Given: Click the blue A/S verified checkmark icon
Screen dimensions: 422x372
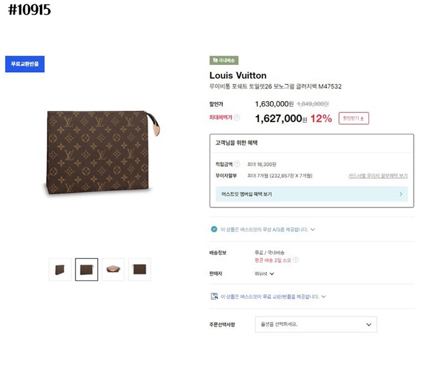Looking at the screenshot, I should (x=214, y=229).
